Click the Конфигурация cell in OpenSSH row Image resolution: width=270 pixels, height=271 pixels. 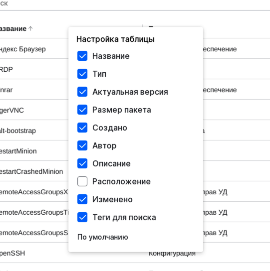[x=172, y=254]
